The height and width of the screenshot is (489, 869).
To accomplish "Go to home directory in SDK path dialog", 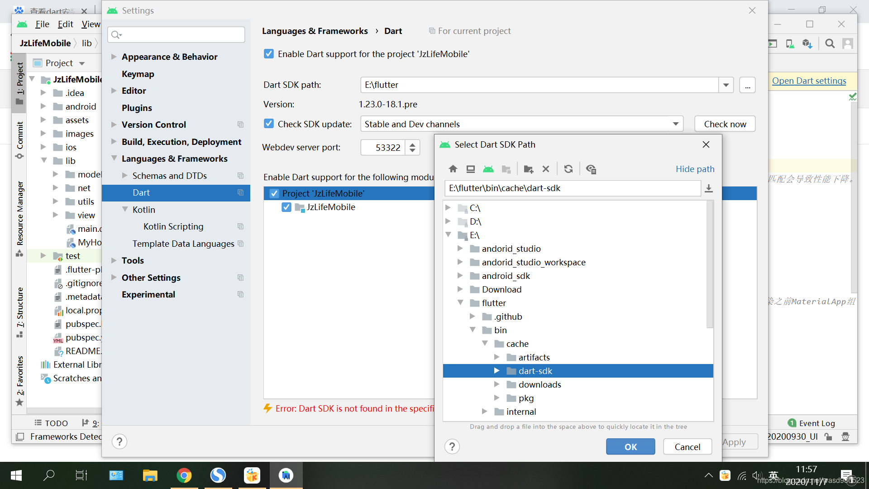I will click(453, 169).
